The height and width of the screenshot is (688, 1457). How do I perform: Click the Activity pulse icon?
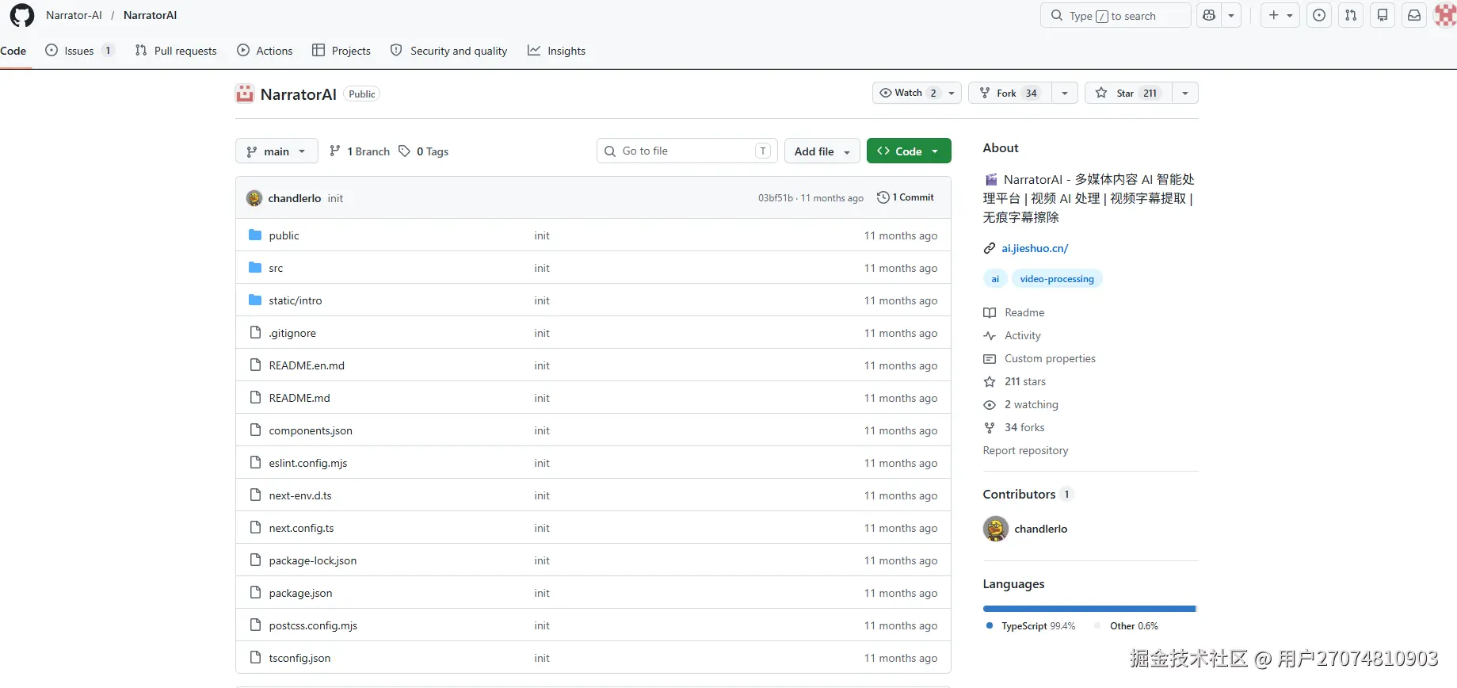(990, 335)
